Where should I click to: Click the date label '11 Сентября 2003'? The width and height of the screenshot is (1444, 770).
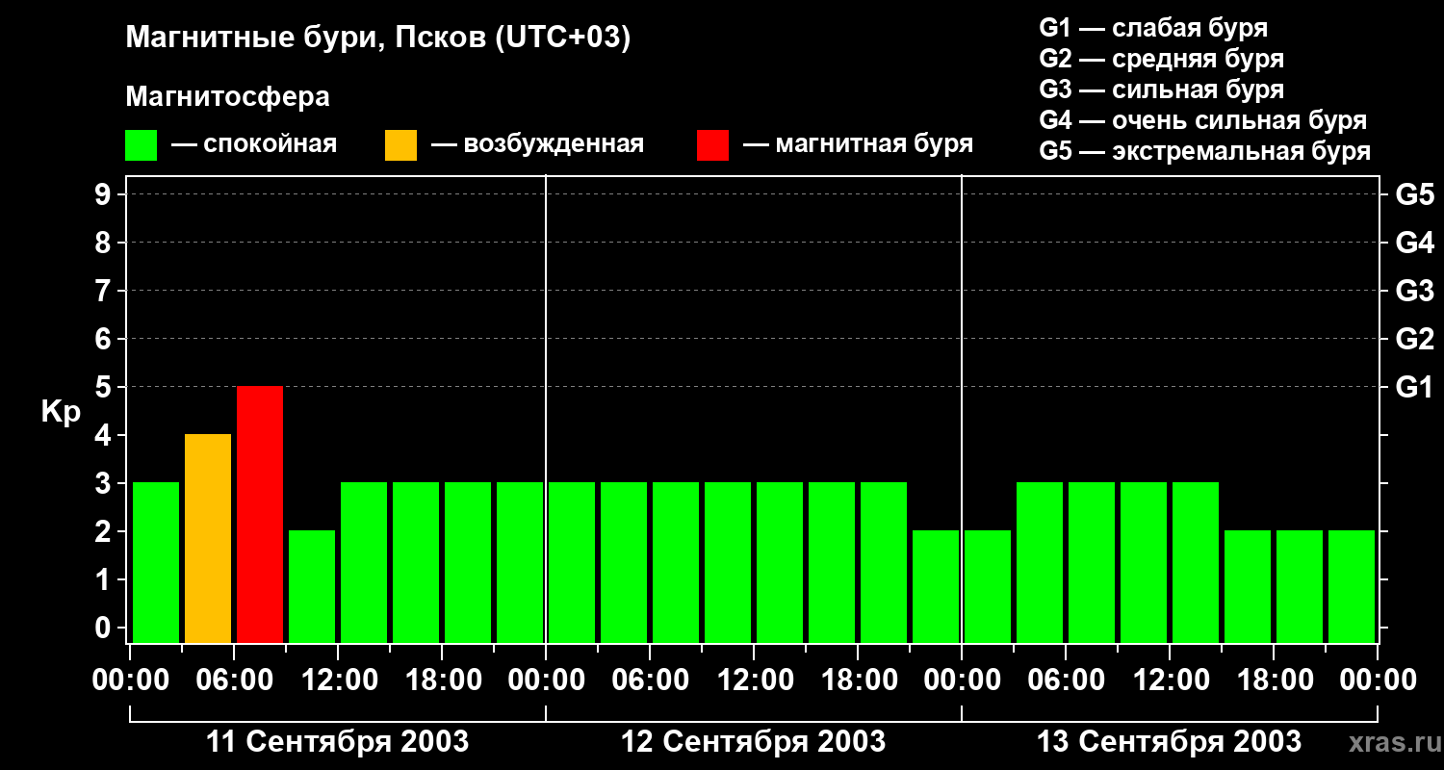(338, 742)
